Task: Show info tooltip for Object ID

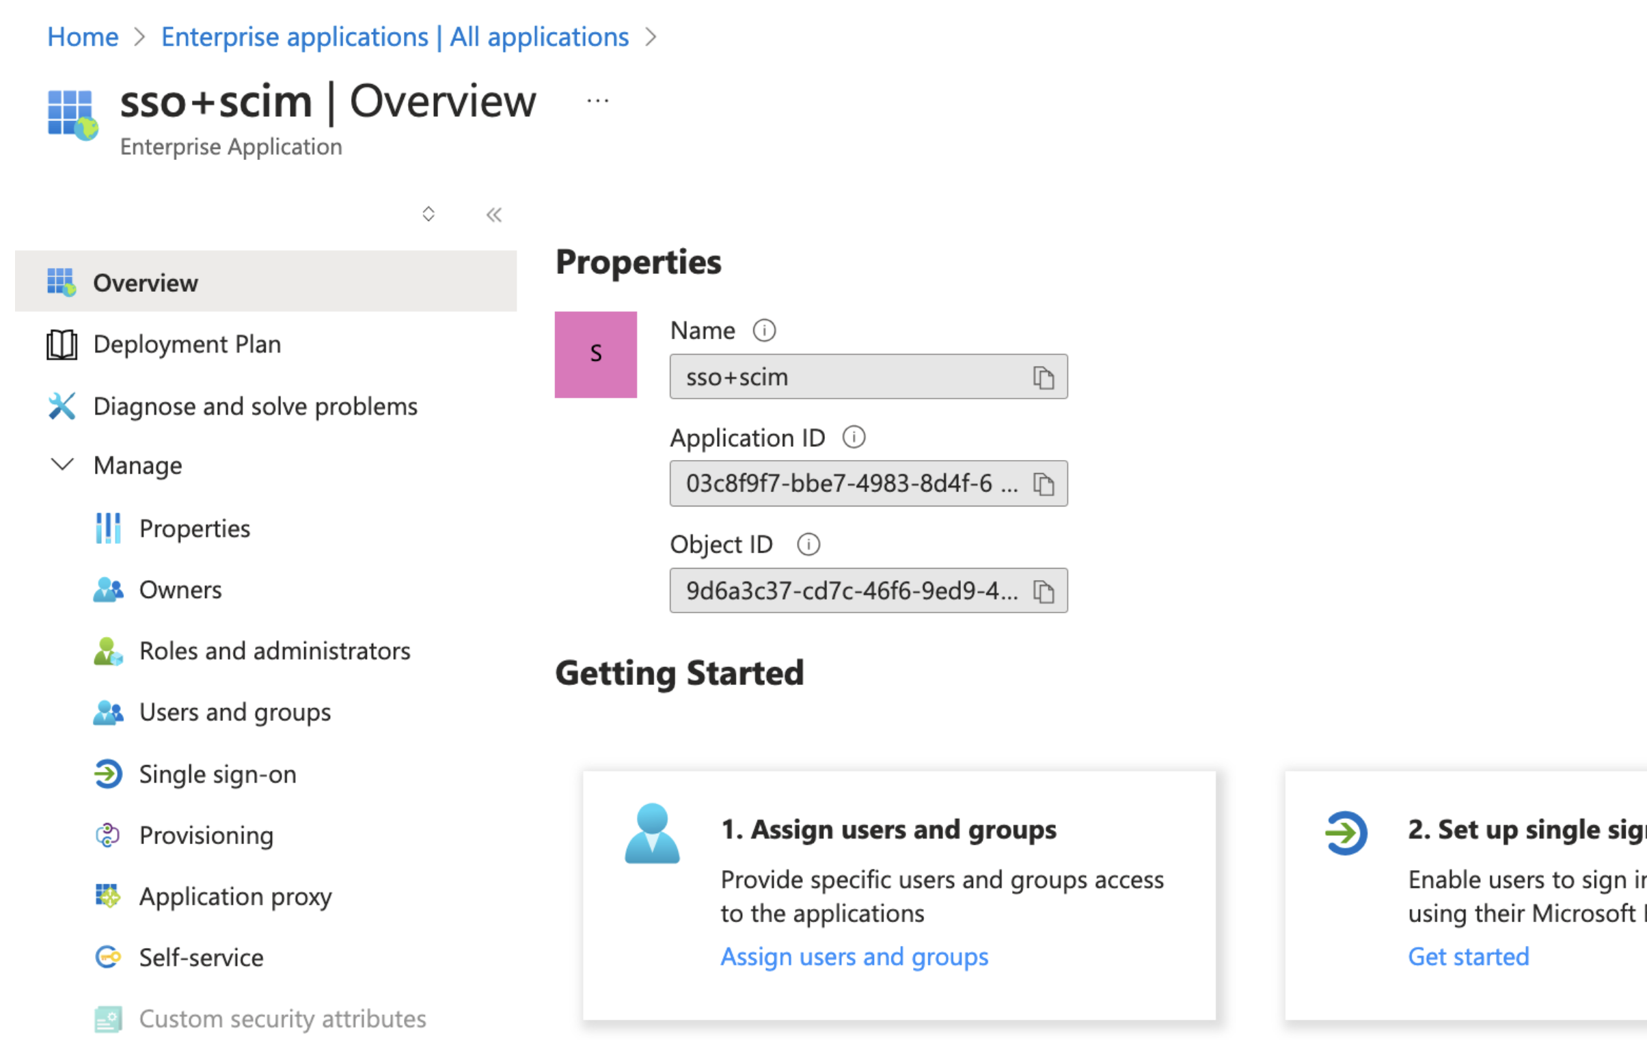Action: pyautogui.click(x=808, y=545)
